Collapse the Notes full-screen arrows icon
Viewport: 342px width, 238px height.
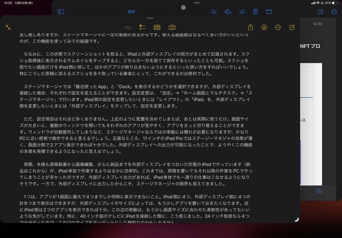(x=8, y=27)
